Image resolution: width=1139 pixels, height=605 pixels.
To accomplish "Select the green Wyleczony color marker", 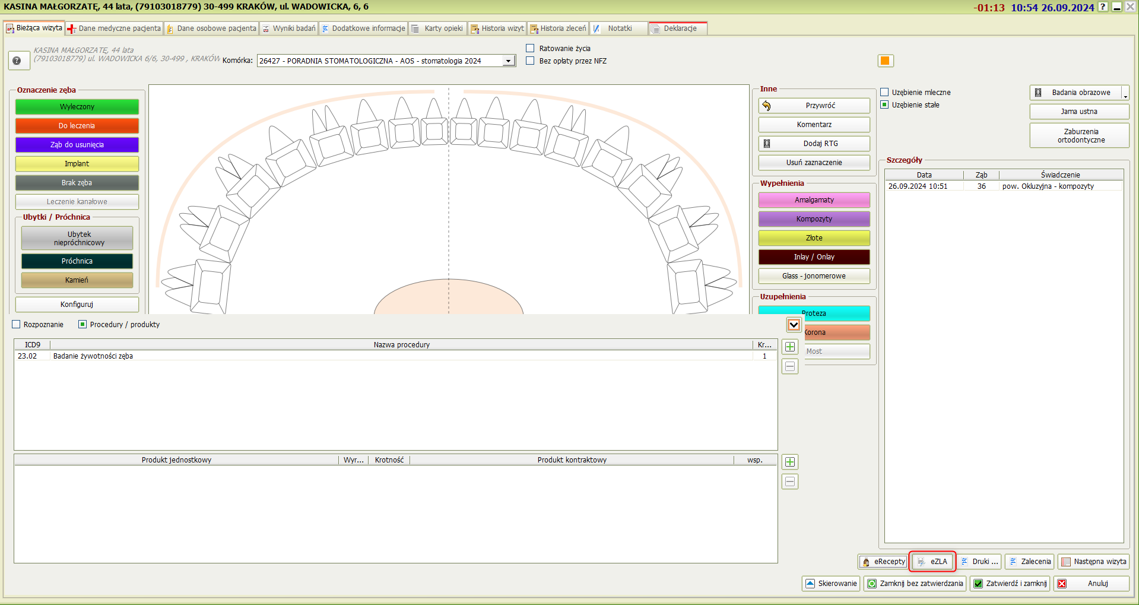I will (77, 107).
